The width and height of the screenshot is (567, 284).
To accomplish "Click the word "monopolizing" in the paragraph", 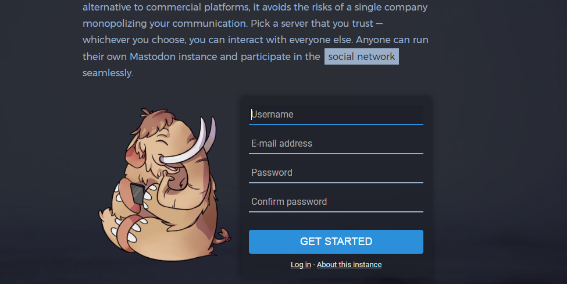I will click(x=114, y=24).
